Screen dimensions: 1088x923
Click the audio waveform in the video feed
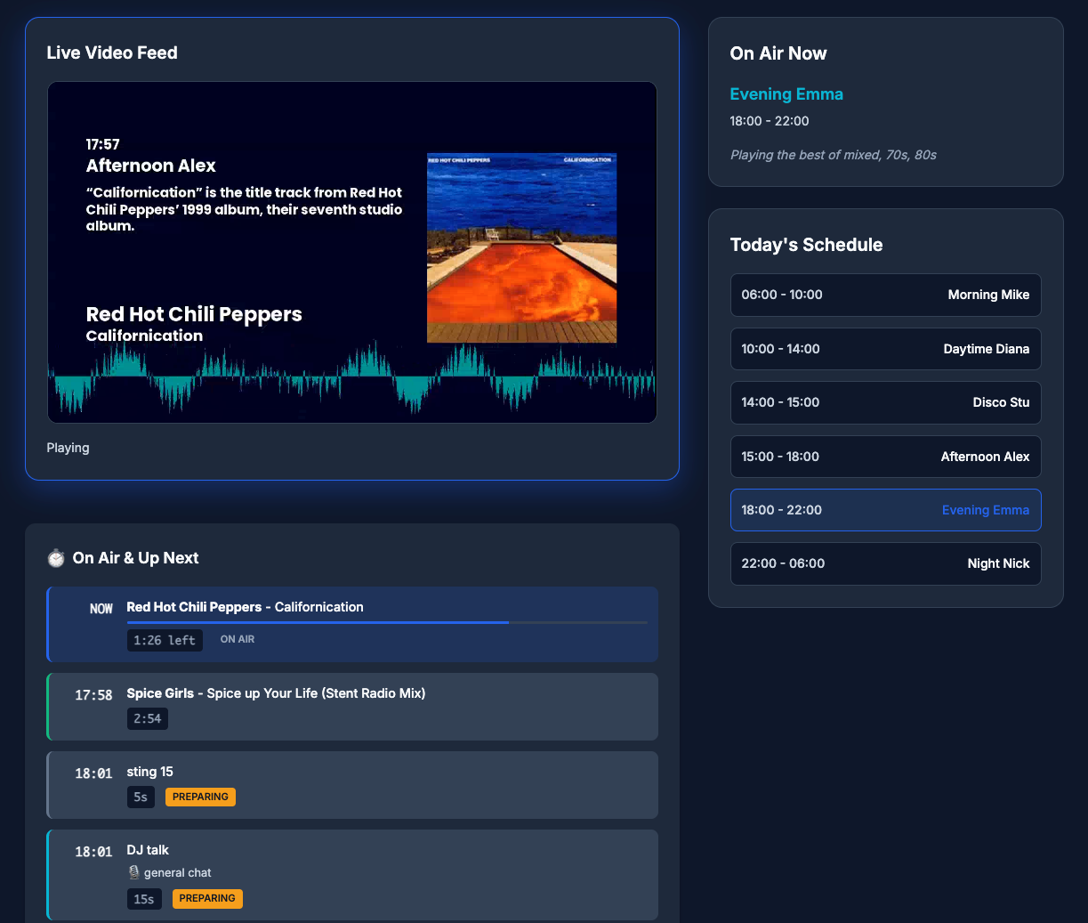click(x=352, y=377)
